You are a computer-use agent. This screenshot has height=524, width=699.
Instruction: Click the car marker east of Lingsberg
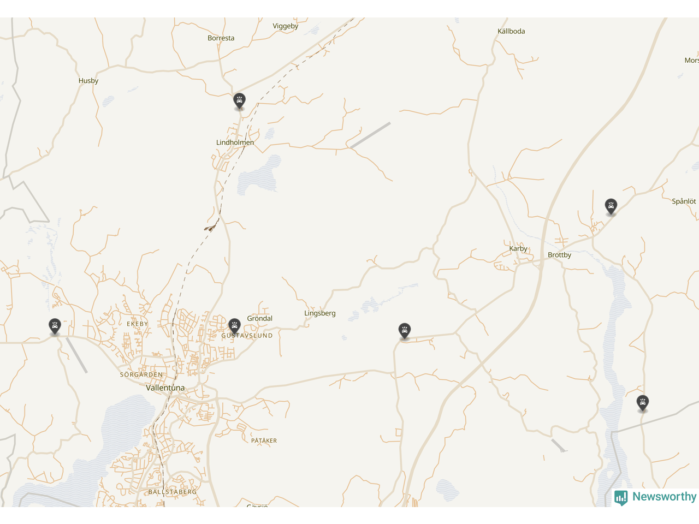click(404, 331)
